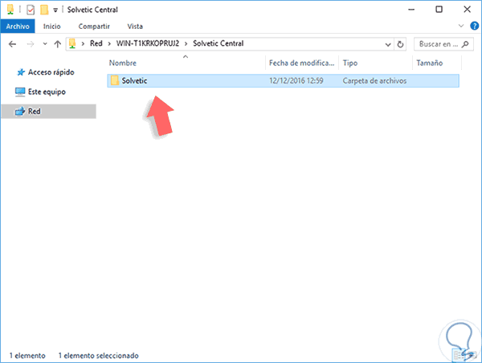Sort by the Tamaño column header
This screenshot has width=482, height=363.
[430, 63]
